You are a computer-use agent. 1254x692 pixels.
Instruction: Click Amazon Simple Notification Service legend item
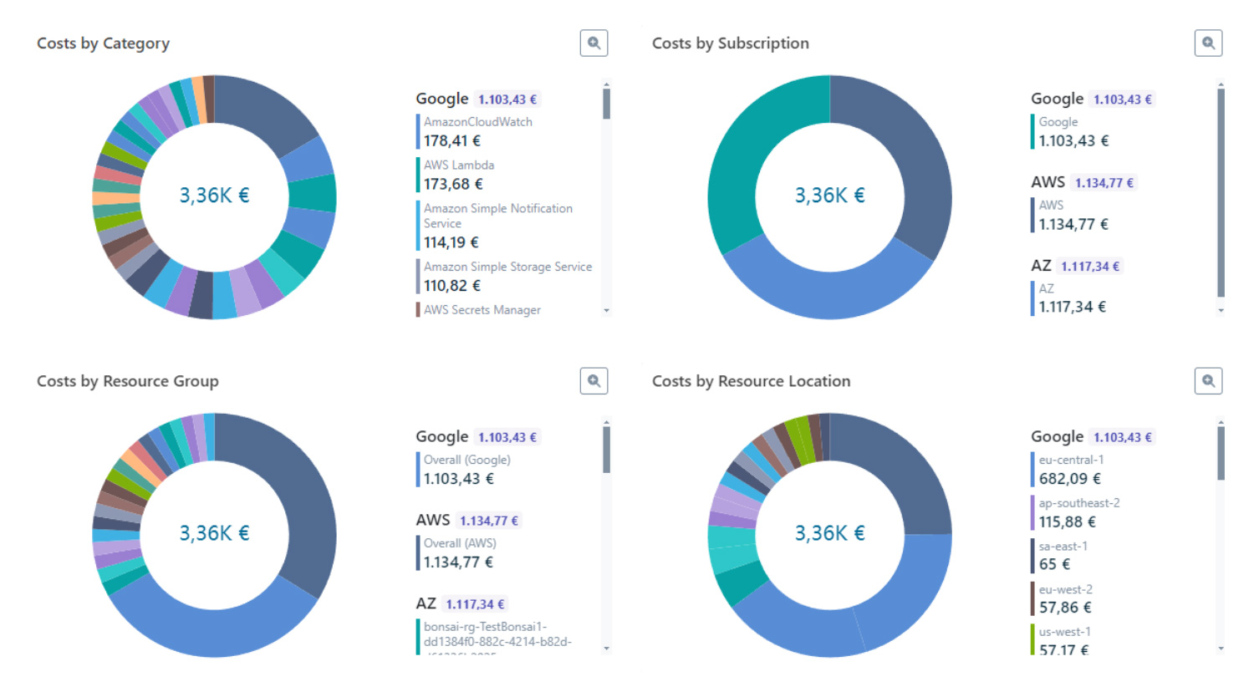point(497,226)
